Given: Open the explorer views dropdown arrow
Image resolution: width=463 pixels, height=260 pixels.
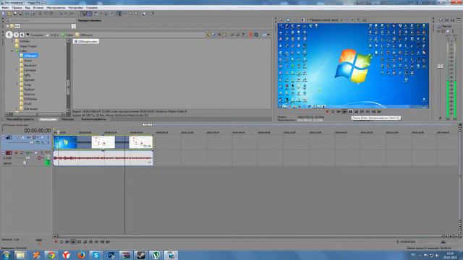Looking at the screenshot, I should click(x=268, y=35).
